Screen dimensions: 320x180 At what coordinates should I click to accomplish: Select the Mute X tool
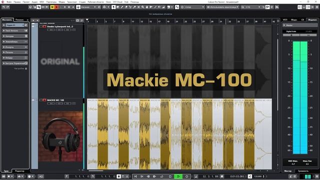[138, 7]
